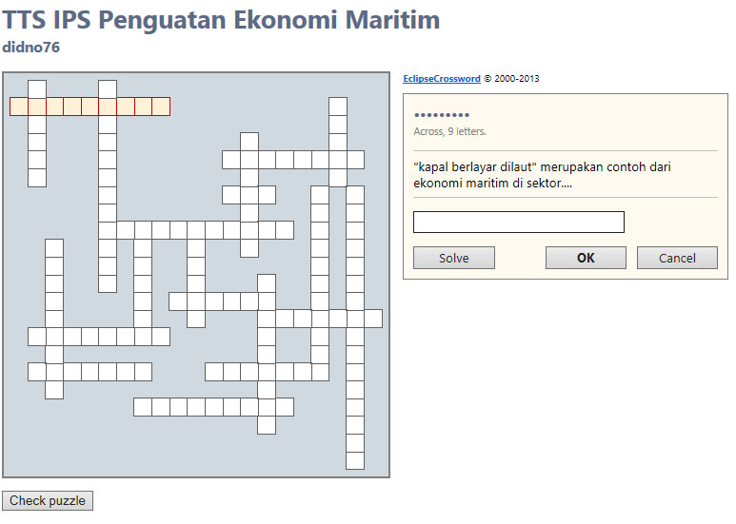The width and height of the screenshot is (736, 524).
Task: Open the EclipseCrossword link
Action: click(442, 79)
